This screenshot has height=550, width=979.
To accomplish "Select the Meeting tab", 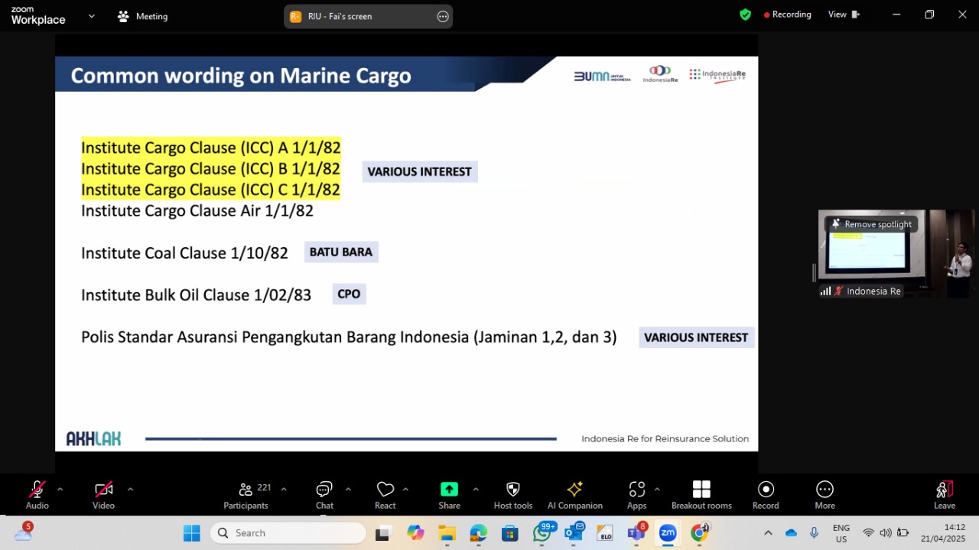I will pos(142,16).
